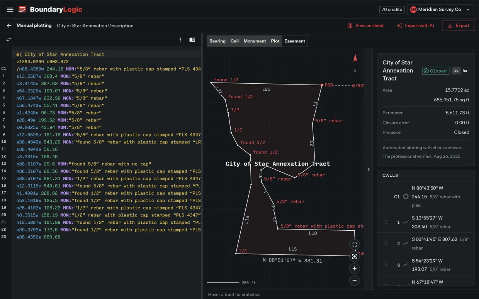Click the 15.7702 ac area value

pyautogui.click(x=457, y=90)
